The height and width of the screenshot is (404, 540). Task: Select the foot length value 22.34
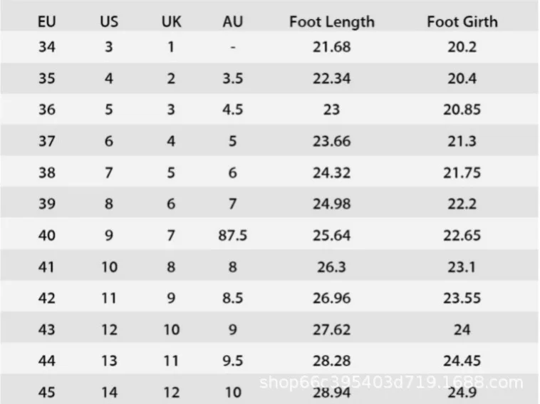coord(331,78)
